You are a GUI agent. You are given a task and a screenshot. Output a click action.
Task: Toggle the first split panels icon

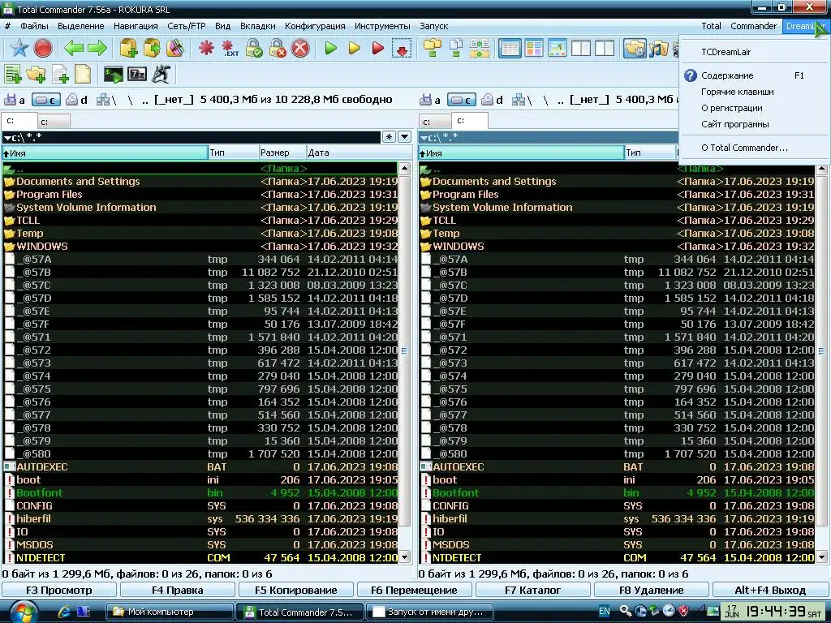pos(580,48)
